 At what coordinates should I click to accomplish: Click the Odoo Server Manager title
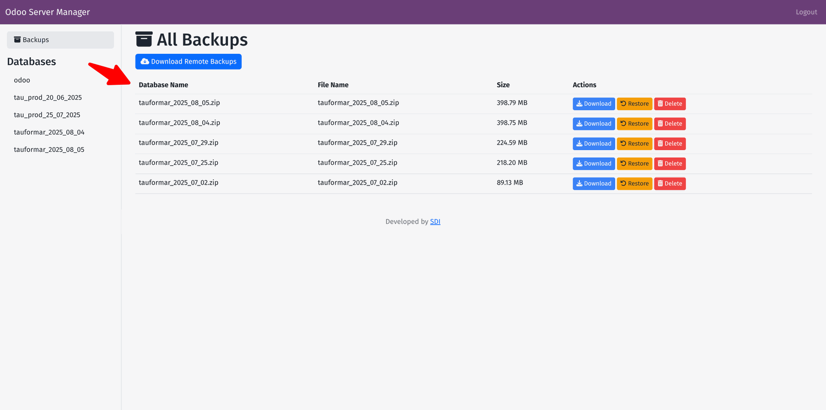point(47,12)
